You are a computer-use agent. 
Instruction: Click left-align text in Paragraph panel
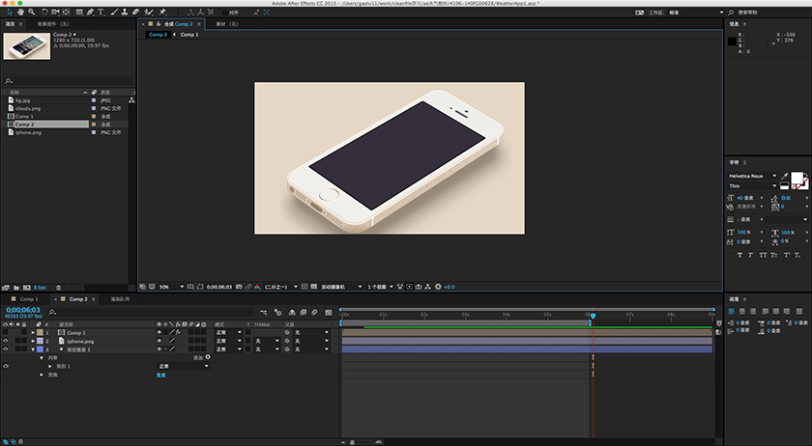[732, 311]
